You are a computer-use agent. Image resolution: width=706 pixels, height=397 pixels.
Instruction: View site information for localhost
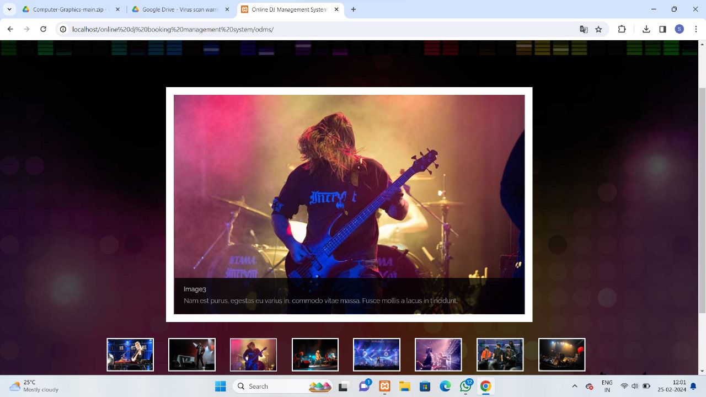tap(63, 29)
